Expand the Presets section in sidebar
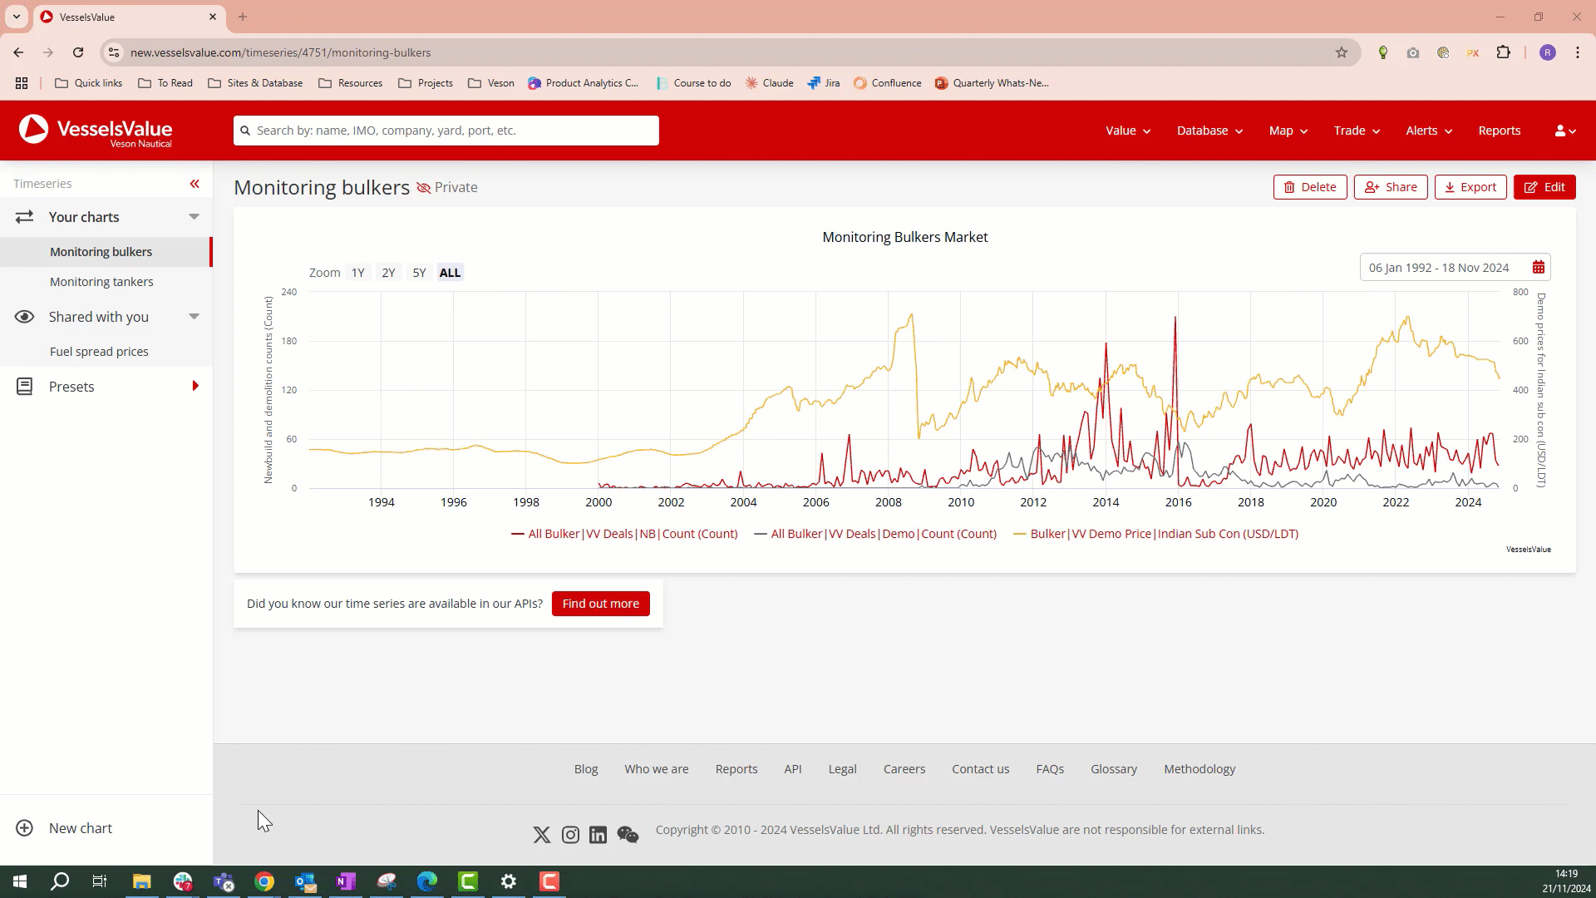This screenshot has height=898, width=1596. [x=195, y=386]
